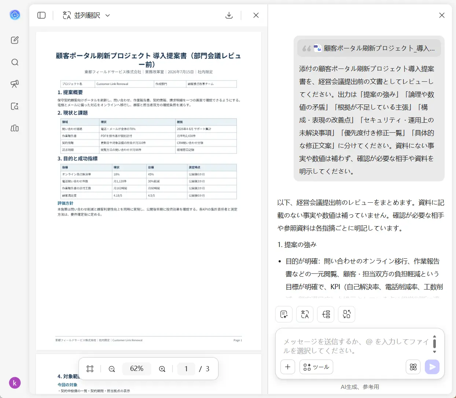Screen dimensions: 456x398
Task: Click the atom model icon button
Action: 413,367
